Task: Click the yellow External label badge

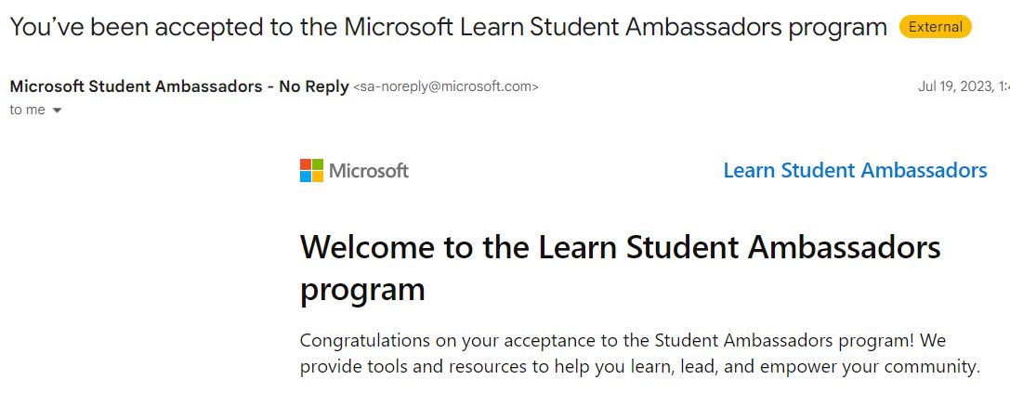Action: click(x=935, y=27)
